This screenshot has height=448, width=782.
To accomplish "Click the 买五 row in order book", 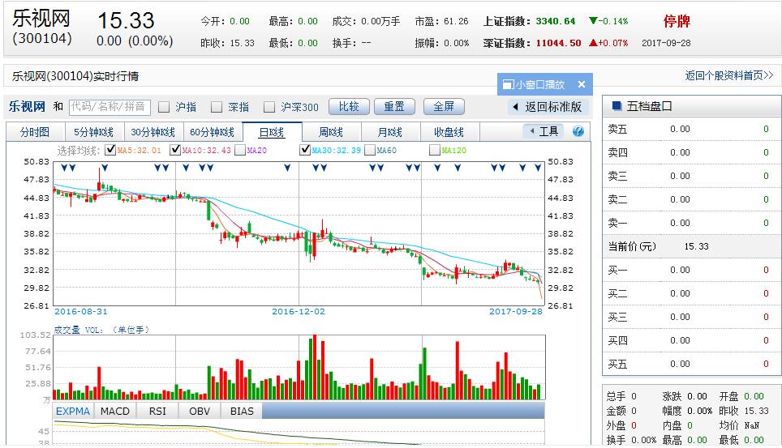I will [691, 364].
